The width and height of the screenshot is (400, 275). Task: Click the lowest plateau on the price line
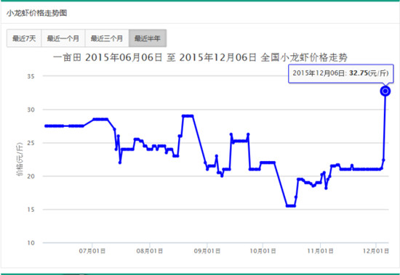(291, 206)
